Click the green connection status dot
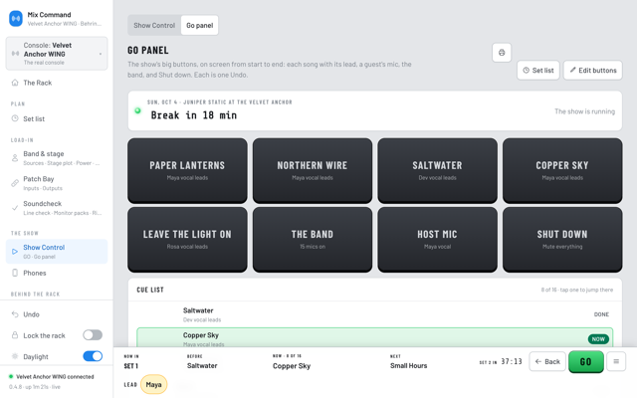This screenshot has width=637, height=398. pyautogui.click(x=11, y=376)
